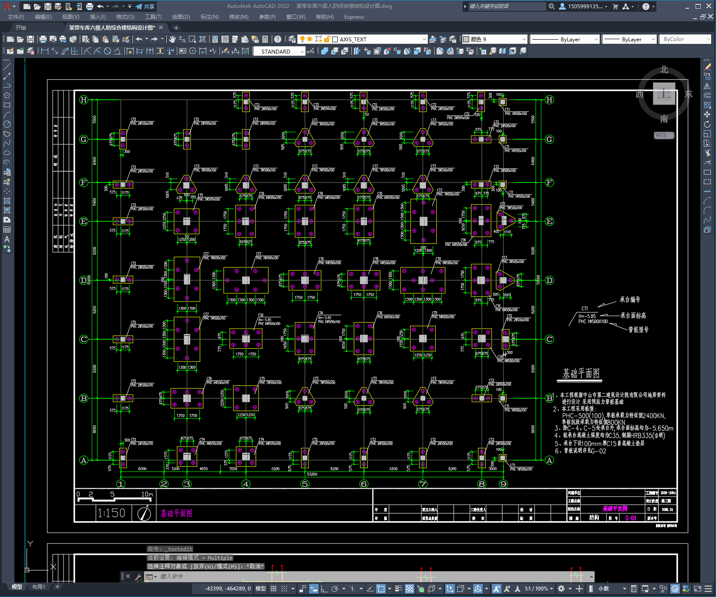This screenshot has width=716, height=597.
Task: Click the gray swatch in 颜色 9 box
Action: [x=466, y=39]
